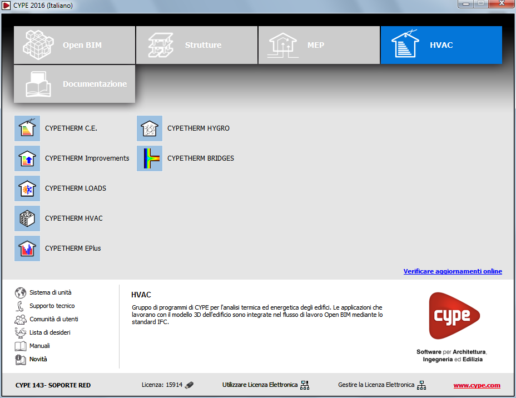Click Utilizzare Licenza Elettronica text

(x=260, y=385)
